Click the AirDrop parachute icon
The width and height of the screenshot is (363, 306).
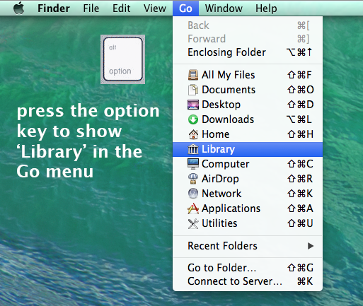(x=193, y=179)
